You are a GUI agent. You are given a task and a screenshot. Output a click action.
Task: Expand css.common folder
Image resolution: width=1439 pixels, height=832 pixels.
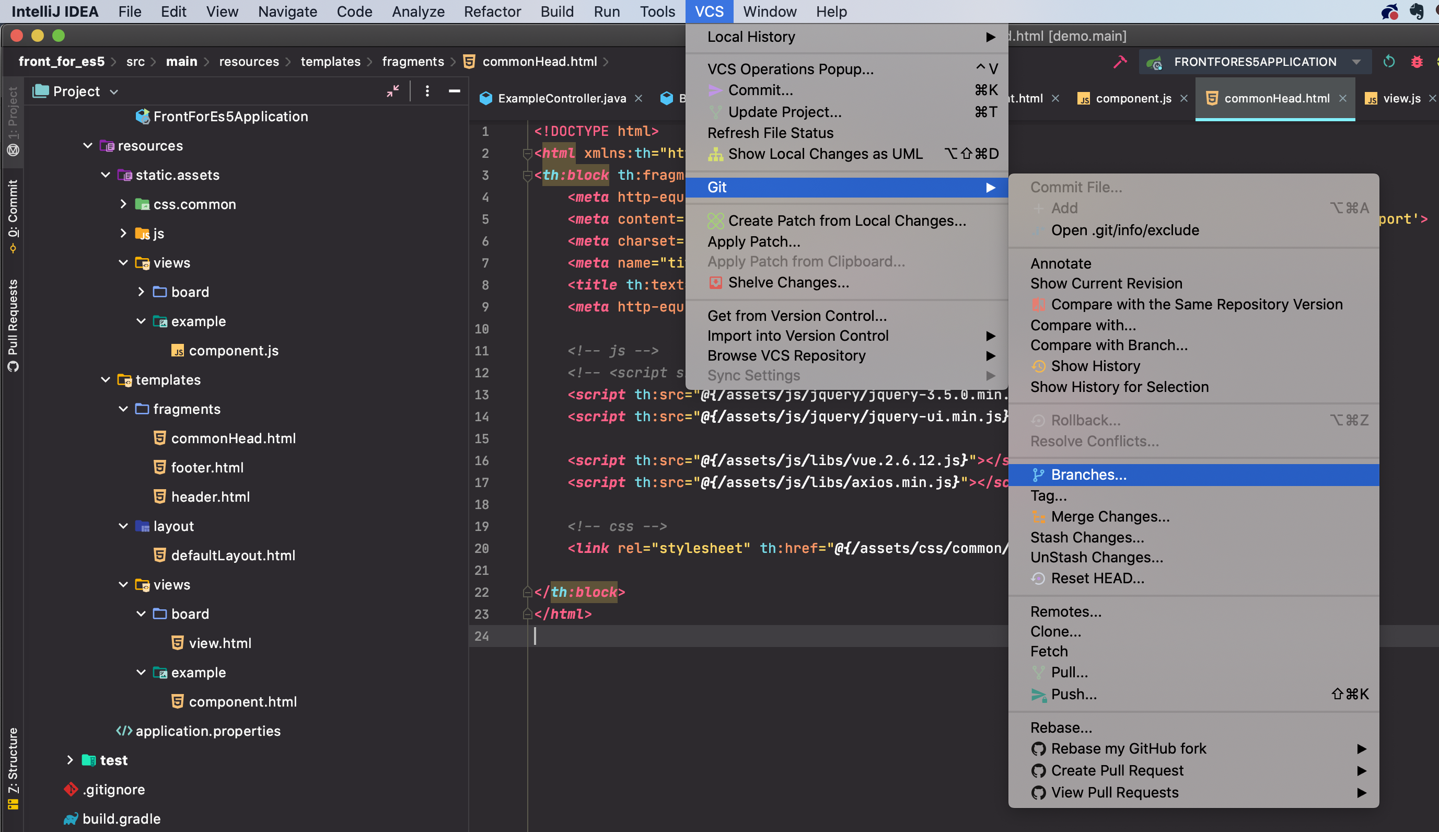point(123,204)
